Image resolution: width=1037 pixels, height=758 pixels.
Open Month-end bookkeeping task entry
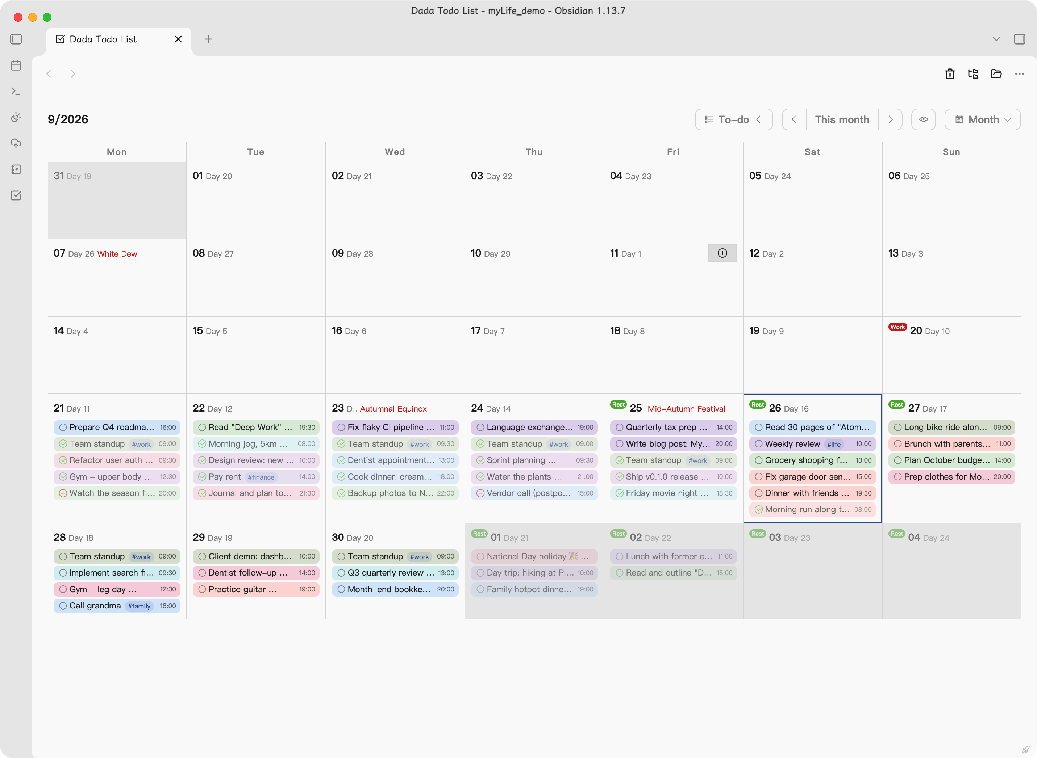(395, 589)
